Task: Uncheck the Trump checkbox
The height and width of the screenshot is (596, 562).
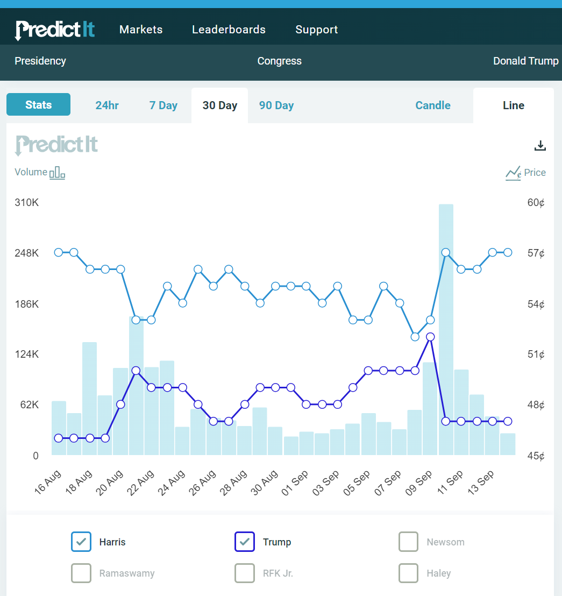Action: tap(245, 542)
